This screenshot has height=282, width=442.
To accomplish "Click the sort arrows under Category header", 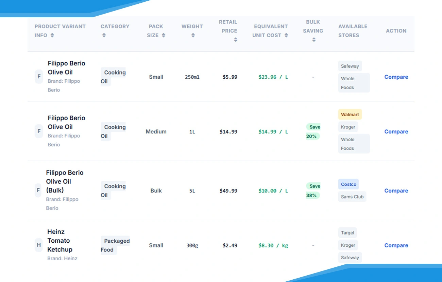I will (x=104, y=35).
